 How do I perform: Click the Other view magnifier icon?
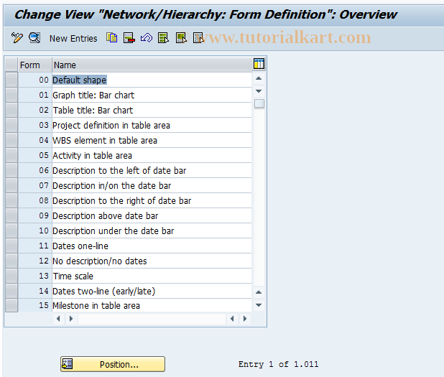[34, 37]
